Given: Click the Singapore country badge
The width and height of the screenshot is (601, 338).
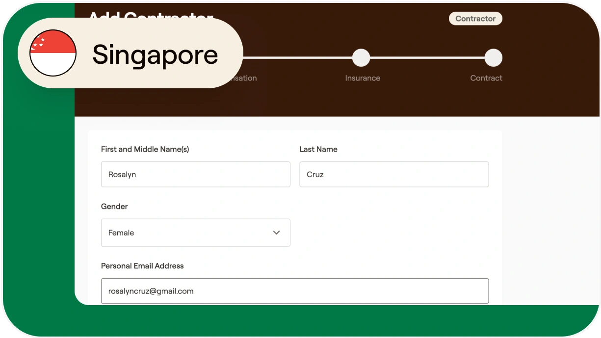Looking at the screenshot, I should [130, 54].
